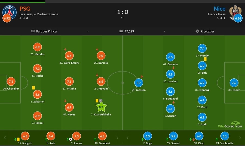Select Jansson's 5.7 rating circle
The height and width of the screenshot is (146, 245).
pos(139,83)
